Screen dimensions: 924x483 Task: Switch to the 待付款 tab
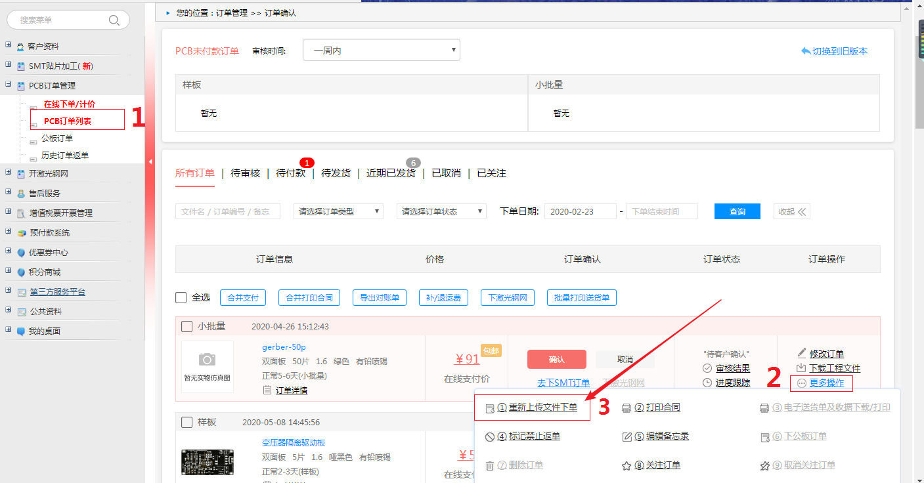[x=290, y=173]
